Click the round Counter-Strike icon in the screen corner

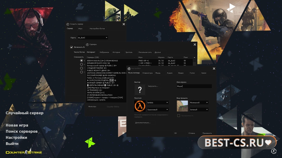[274, 151]
